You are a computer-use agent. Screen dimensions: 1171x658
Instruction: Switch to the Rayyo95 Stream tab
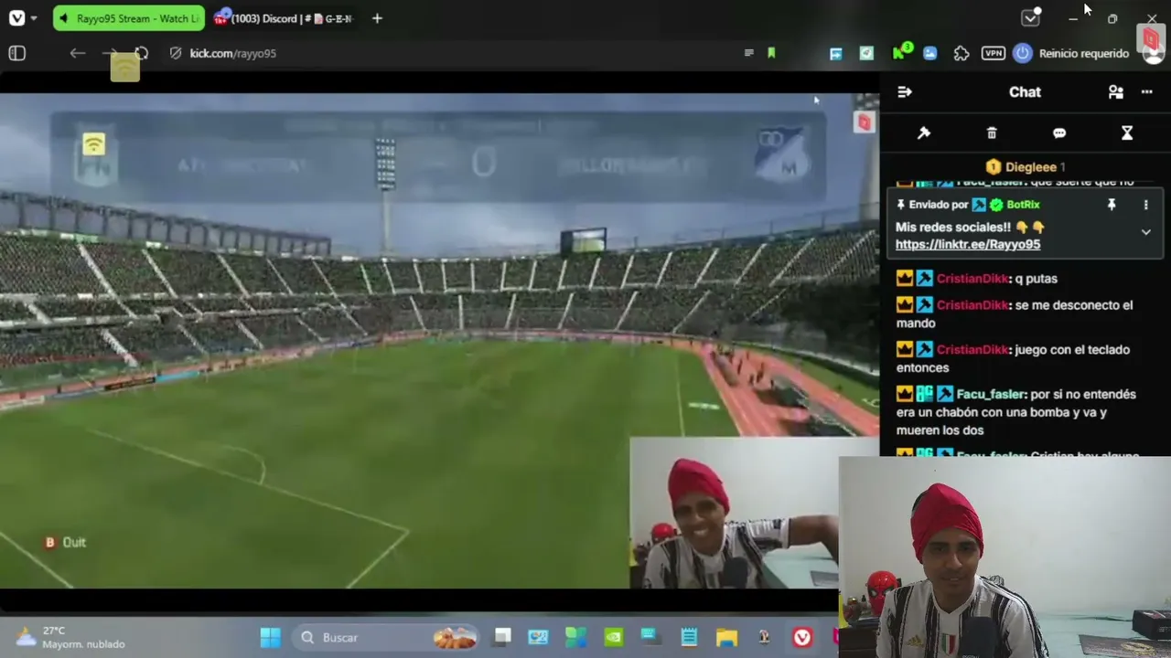tap(129, 18)
